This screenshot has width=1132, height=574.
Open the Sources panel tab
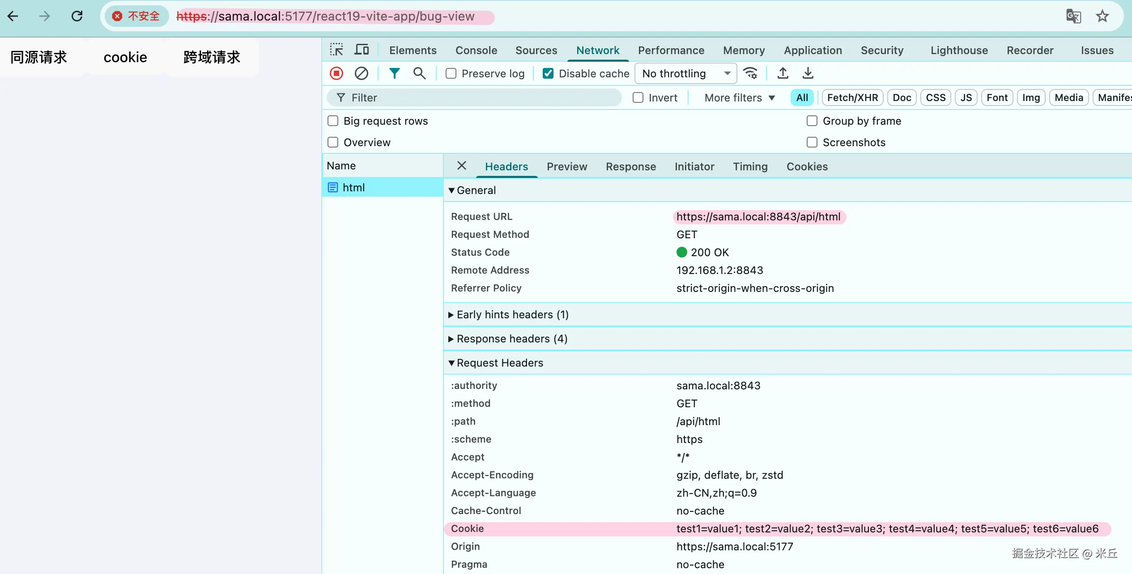click(x=536, y=50)
